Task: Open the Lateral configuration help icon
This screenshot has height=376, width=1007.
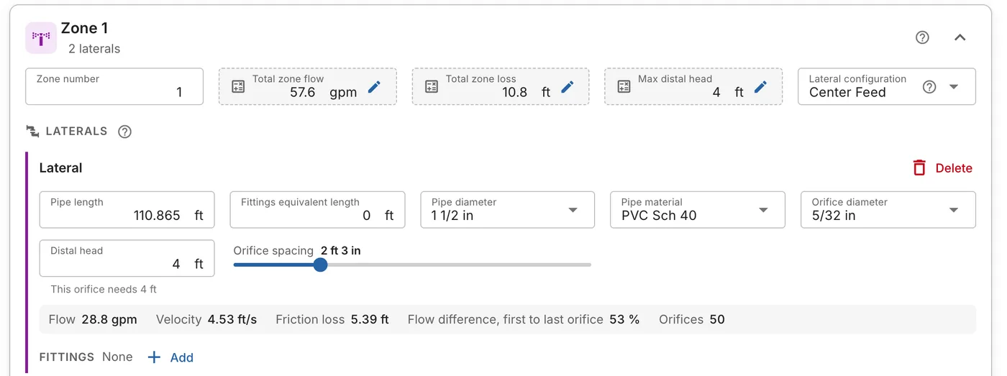Action: 929,87
